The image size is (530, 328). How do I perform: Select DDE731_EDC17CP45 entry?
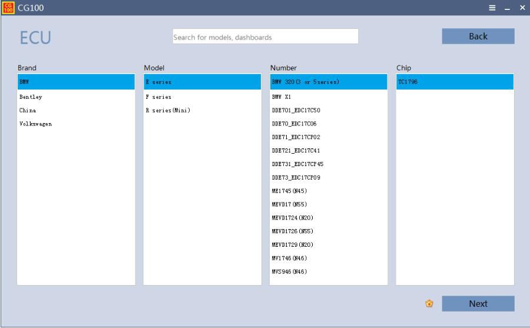coord(297,164)
